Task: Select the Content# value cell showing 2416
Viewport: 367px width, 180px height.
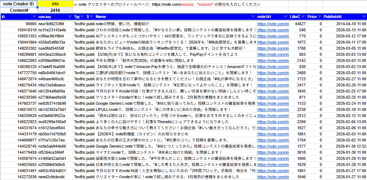Action: [55, 10]
